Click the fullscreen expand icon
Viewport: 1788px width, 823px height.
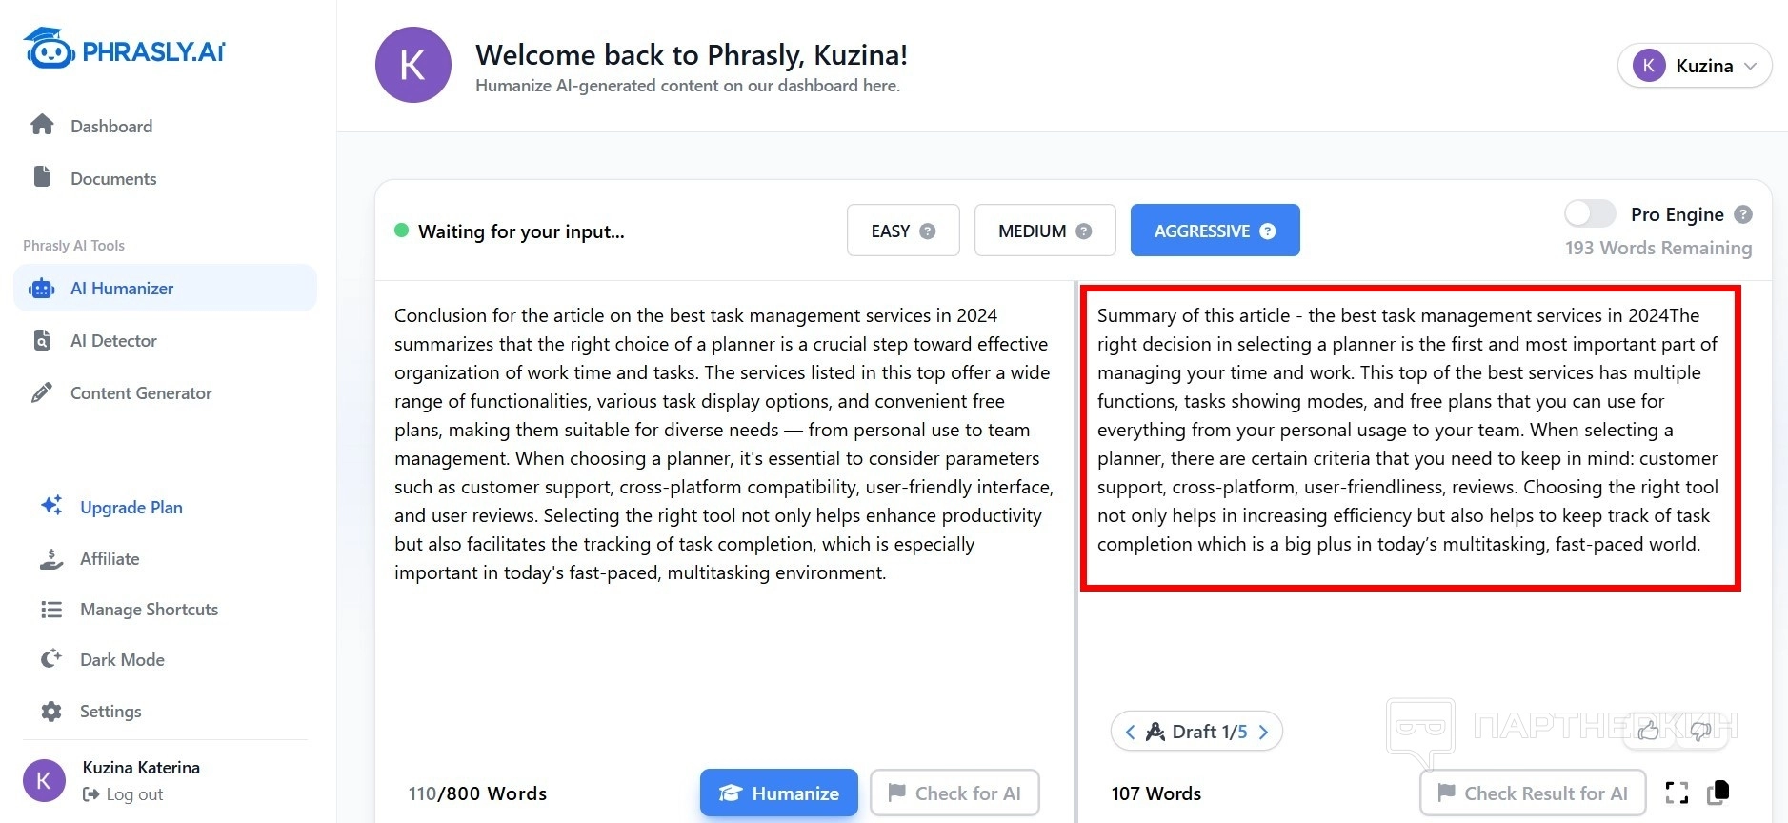point(1677,793)
